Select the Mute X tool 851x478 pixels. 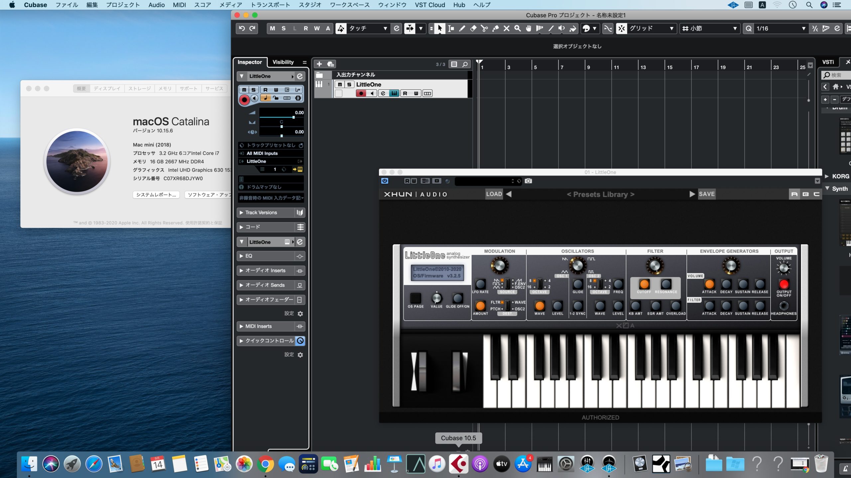(x=506, y=29)
